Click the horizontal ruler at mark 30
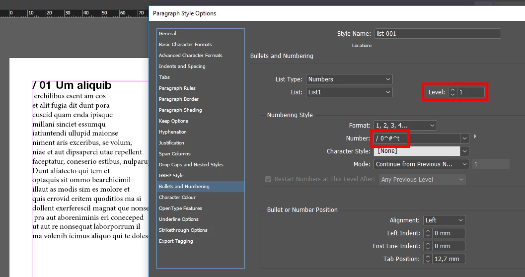 [68, 13]
